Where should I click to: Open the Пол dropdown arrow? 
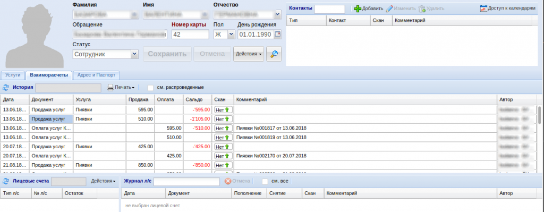[x=231, y=35]
